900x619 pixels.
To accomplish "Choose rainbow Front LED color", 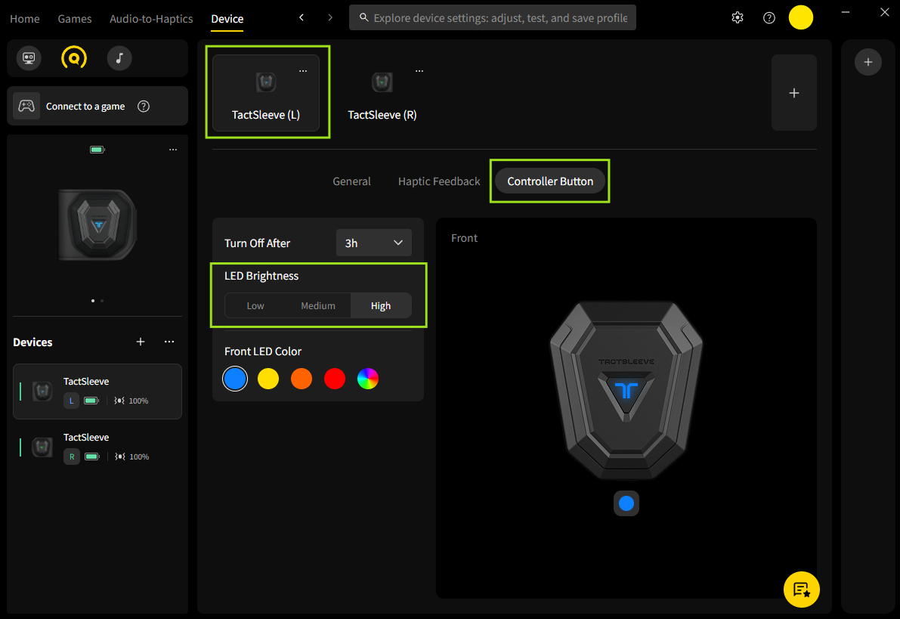I will tap(368, 379).
